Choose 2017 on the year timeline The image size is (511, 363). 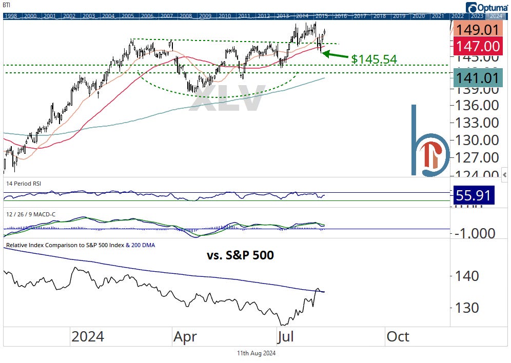point(360,16)
